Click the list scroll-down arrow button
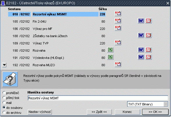 click(4, 65)
